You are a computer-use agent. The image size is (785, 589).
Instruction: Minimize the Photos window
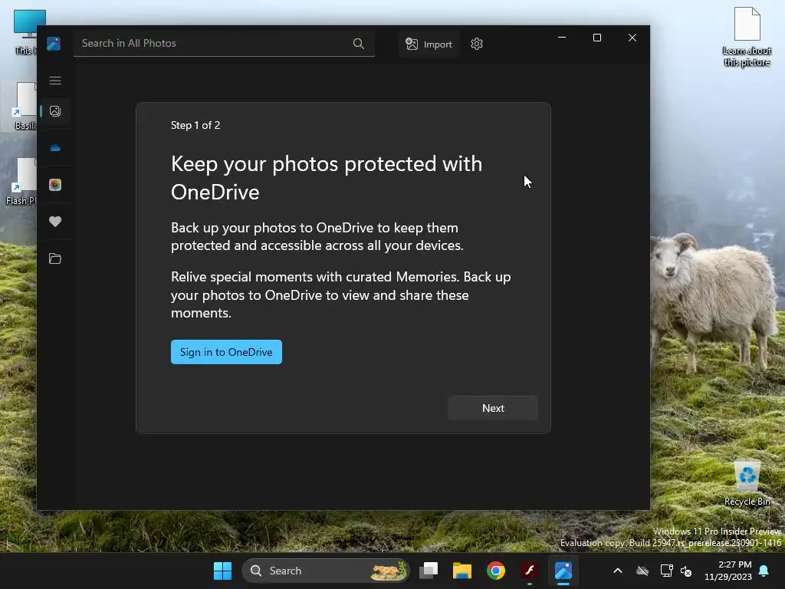click(562, 38)
